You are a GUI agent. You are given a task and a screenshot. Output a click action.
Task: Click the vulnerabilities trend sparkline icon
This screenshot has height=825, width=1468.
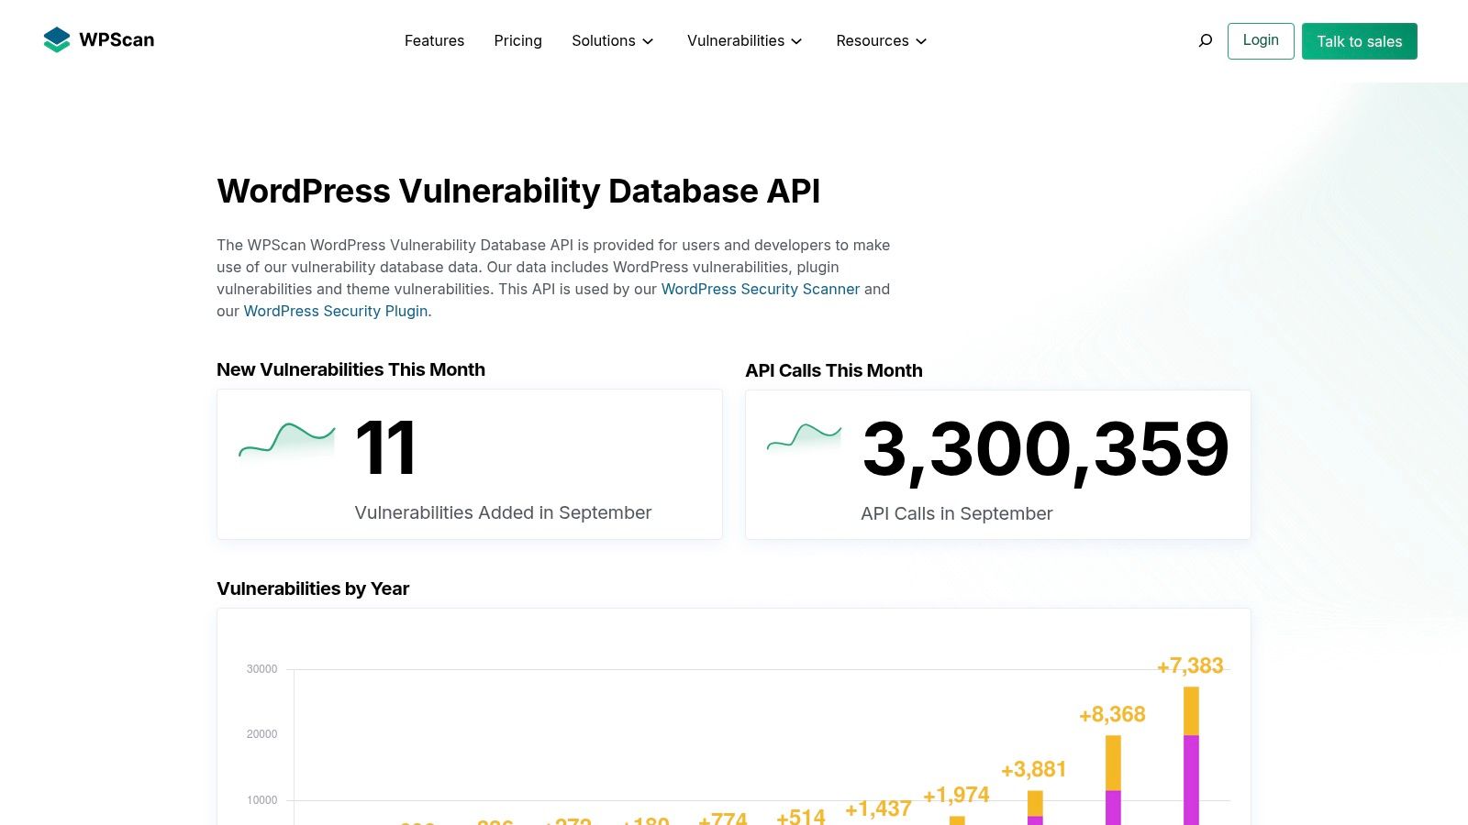click(286, 442)
